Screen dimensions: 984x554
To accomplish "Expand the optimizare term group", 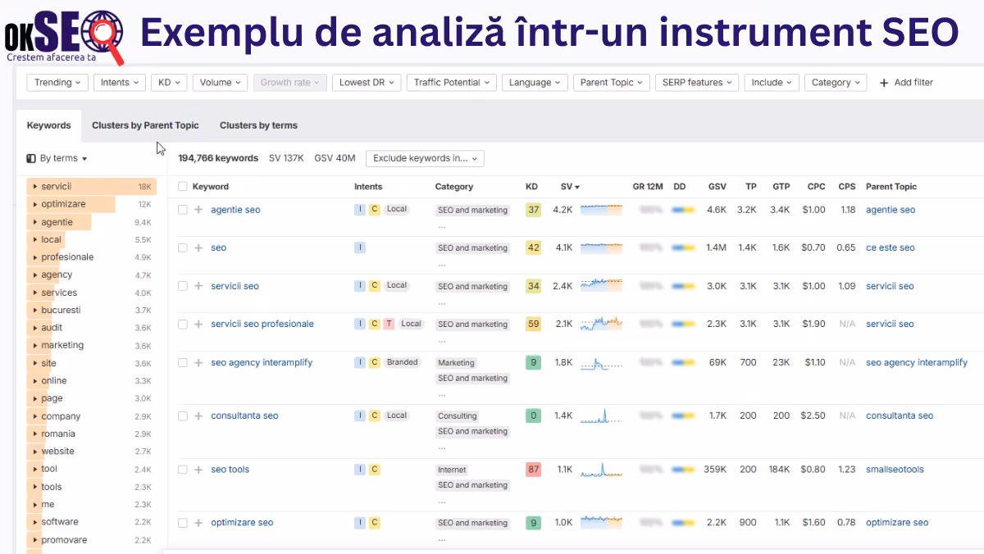I will click(x=35, y=204).
